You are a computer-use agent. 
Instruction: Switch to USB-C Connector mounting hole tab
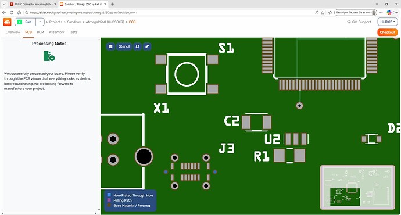pyautogui.click(x=33, y=4)
